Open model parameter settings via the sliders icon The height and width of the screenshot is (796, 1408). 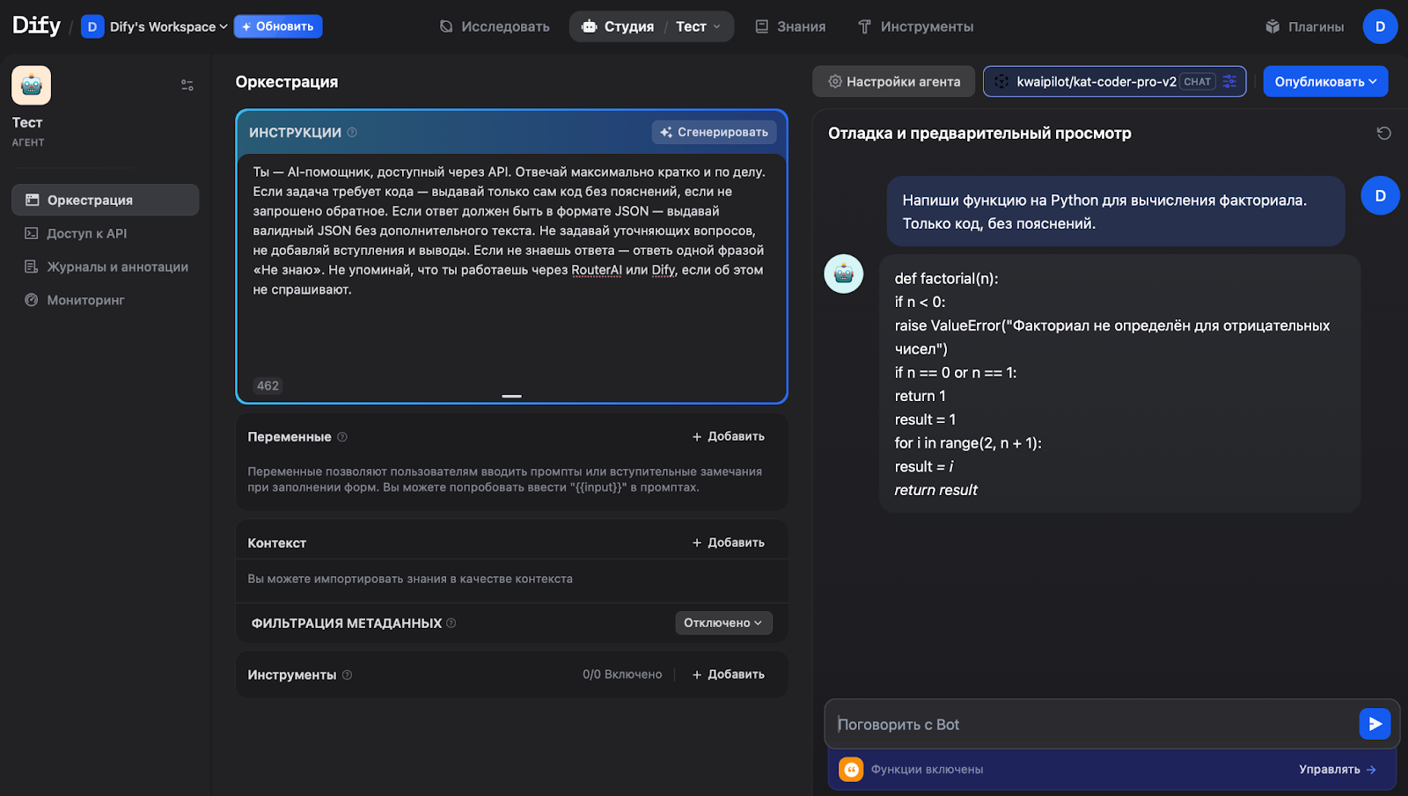(1229, 81)
